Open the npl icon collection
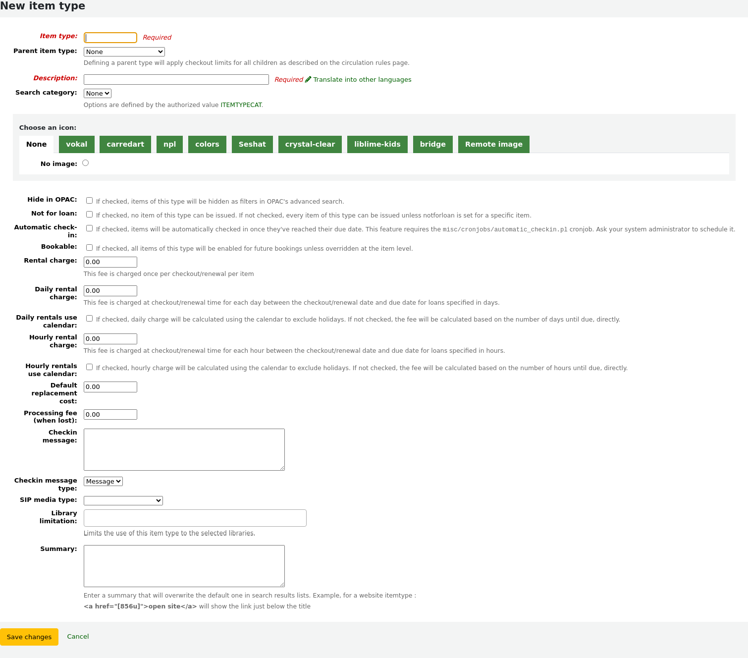 pos(169,144)
